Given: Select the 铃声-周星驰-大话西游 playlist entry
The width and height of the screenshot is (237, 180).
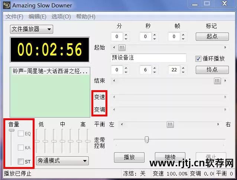Looking at the screenshot, I should 50,71.
